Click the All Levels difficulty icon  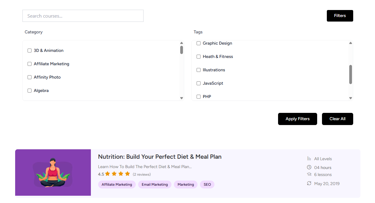[309, 158]
